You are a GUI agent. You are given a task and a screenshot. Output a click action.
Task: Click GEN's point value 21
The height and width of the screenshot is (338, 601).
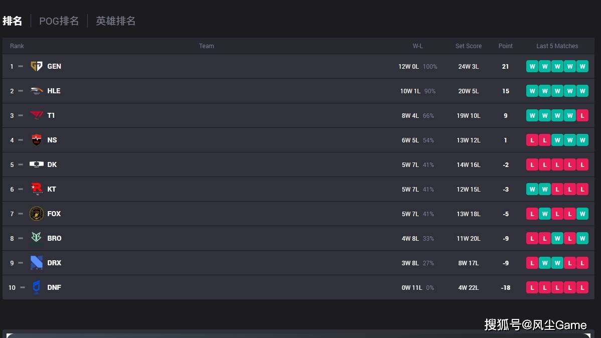coord(506,66)
